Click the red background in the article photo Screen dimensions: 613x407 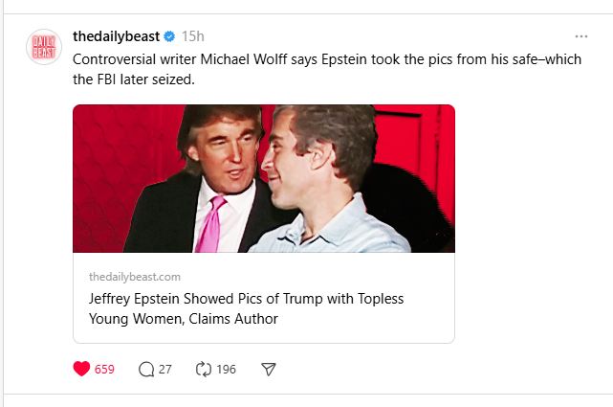click(x=115, y=153)
